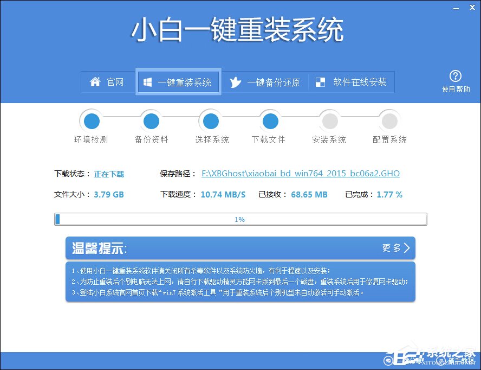Select the 备份资料 step circle icon
Image resolution: width=481 pixels, height=370 pixels.
pos(151,121)
